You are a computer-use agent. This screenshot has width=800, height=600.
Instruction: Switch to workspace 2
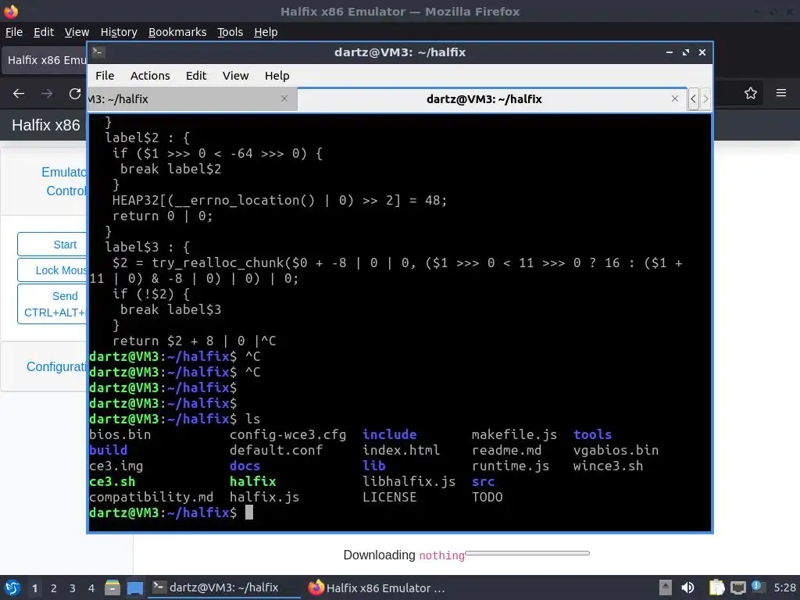(54, 588)
